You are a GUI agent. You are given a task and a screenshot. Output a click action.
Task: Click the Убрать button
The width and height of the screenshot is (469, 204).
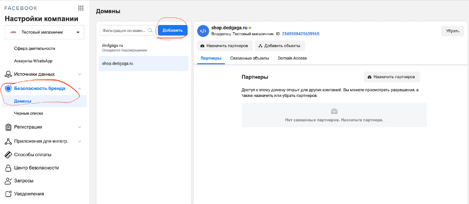click(453, 31)
